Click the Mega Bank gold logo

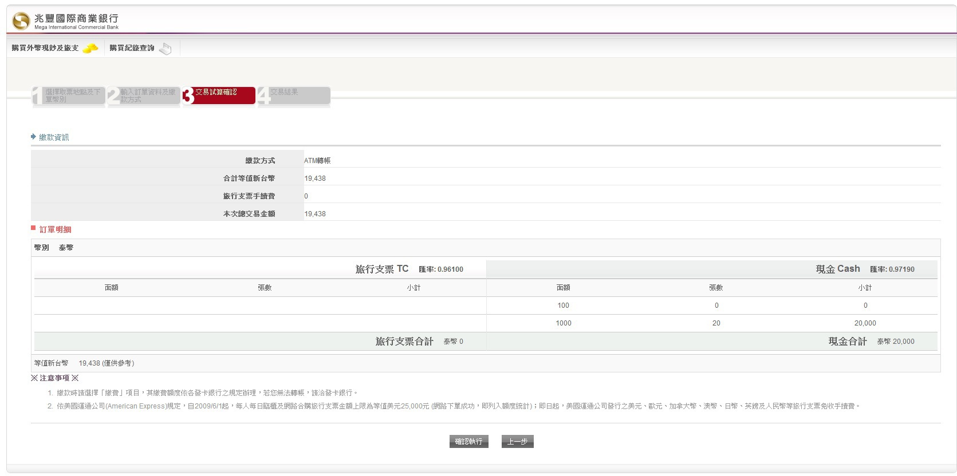tap(21, 21)
